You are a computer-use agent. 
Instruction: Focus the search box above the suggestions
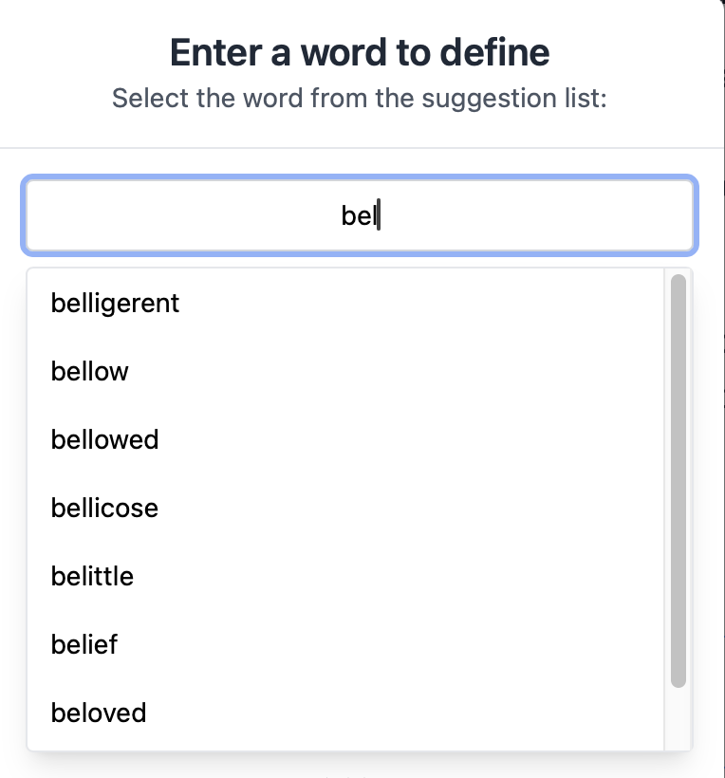click(x=359, y=216)
